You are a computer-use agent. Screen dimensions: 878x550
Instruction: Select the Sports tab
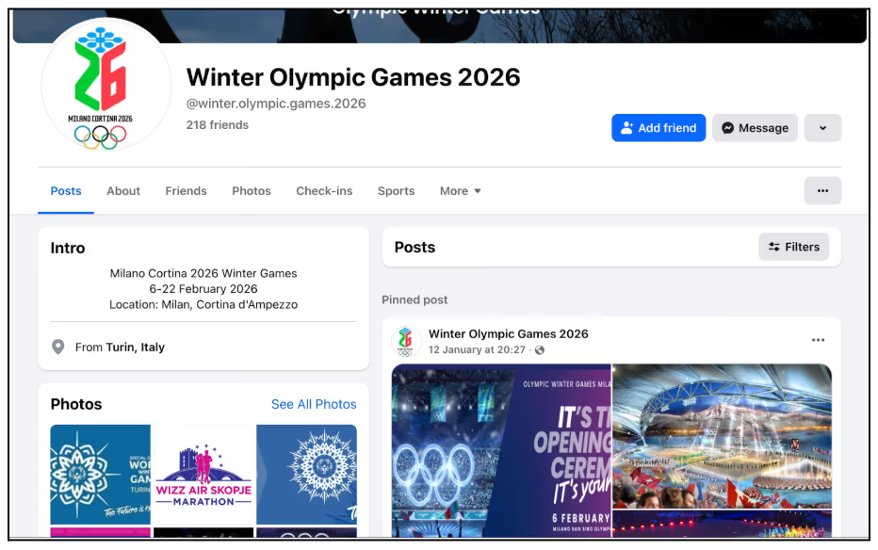point(396,191)
